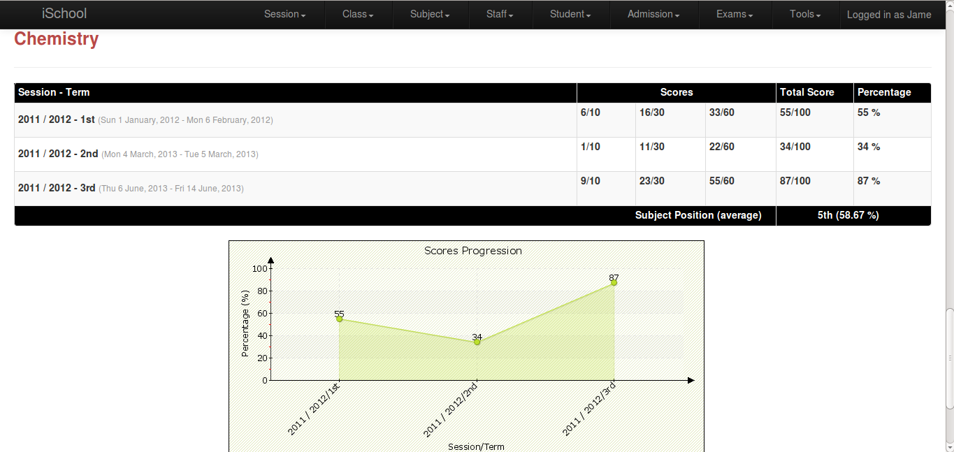Open the Admission dropdown menu

[x=652, y=14]
